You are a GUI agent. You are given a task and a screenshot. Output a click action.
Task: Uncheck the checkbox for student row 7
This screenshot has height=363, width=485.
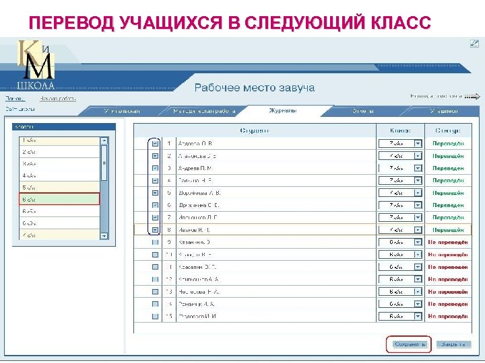pyautogui.click(x=156, y=218)
